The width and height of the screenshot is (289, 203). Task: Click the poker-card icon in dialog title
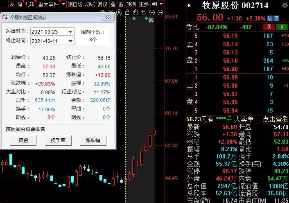click(5, 18)
